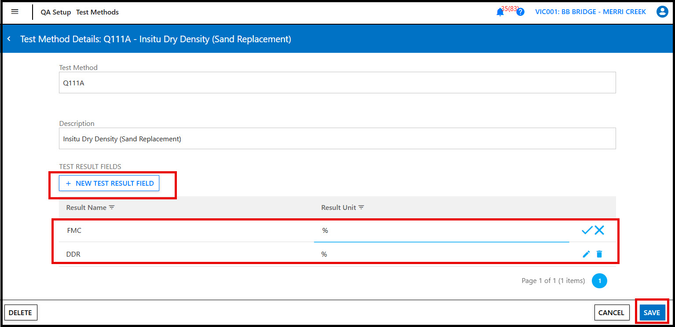Click the Cancel button
675x327 pixels.
611,312
